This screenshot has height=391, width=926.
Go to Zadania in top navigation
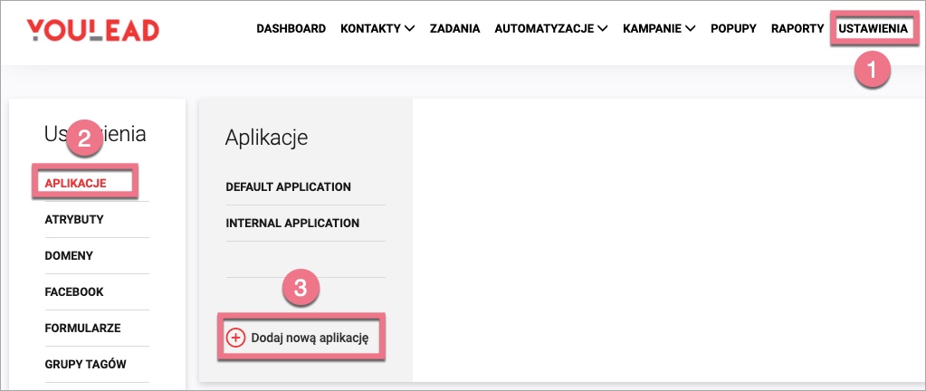click(x=454, y=29)
